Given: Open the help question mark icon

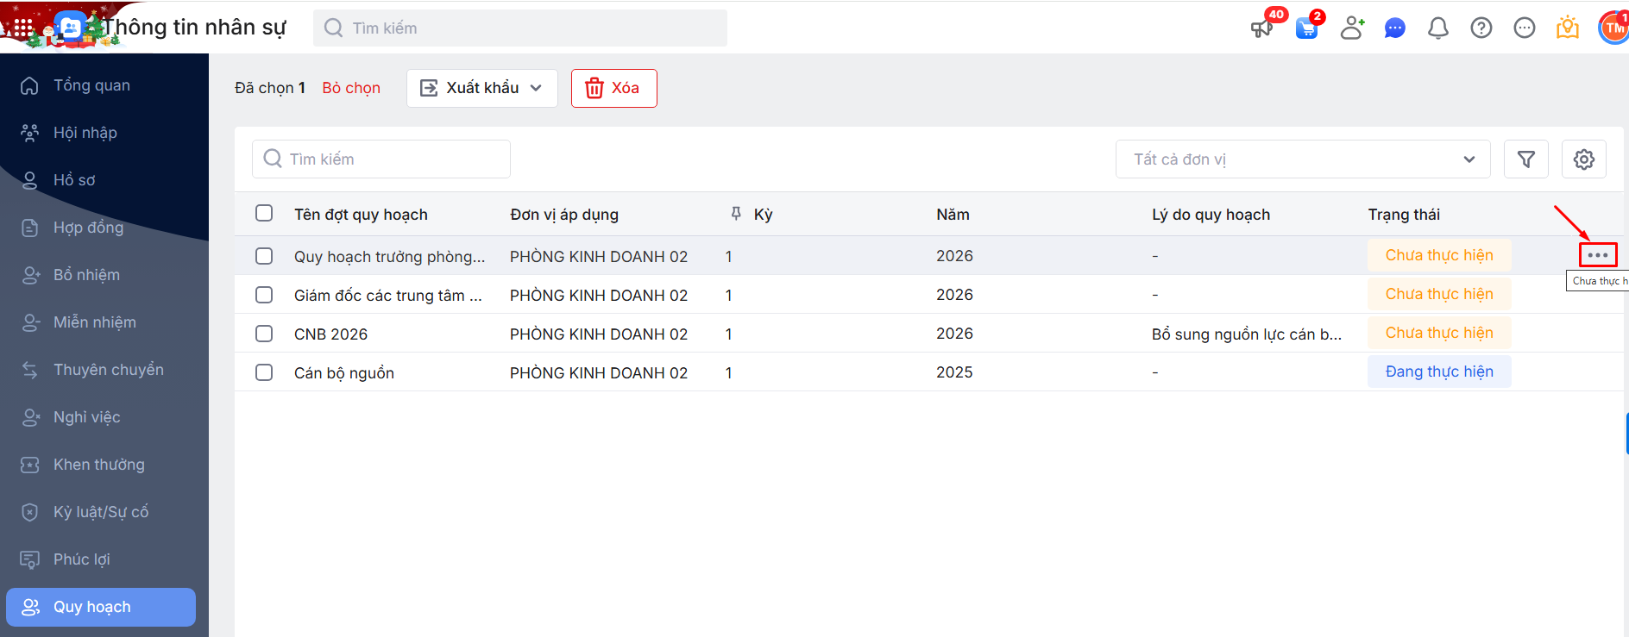Looking at the screenshot, I should click(x=1481, y=28).
